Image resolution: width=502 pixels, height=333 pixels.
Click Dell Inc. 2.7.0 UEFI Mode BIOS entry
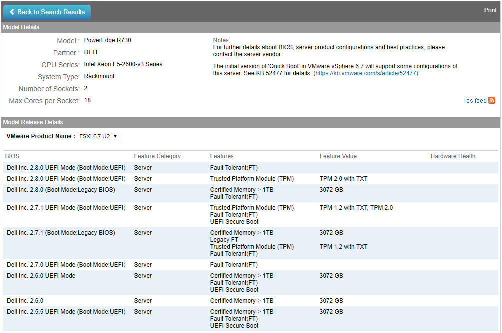coord(66,265)
